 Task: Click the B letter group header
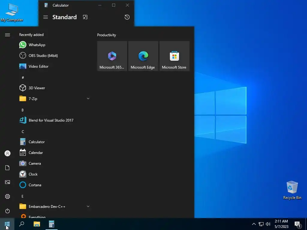tap(22, 110)
